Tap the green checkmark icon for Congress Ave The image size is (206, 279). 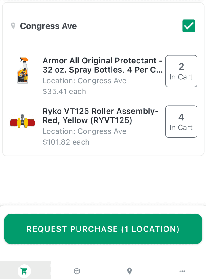click(189, 26)
